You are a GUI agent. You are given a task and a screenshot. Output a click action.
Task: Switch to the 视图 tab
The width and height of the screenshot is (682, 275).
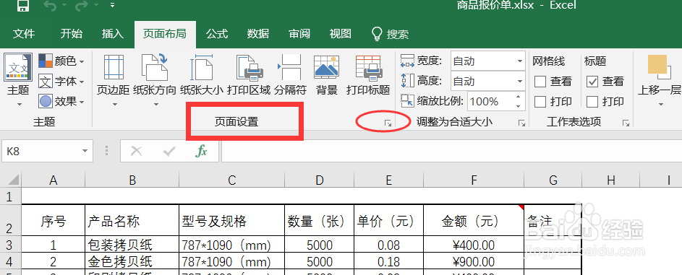point(341,34)
